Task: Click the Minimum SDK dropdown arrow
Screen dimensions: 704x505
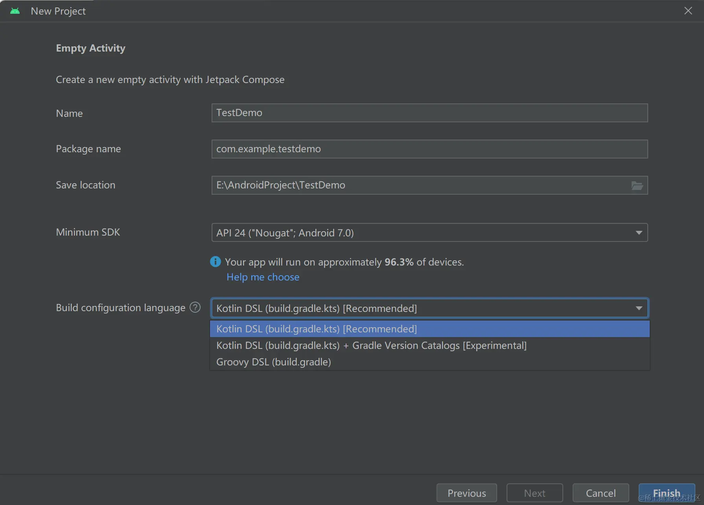Action: (639, 232)
